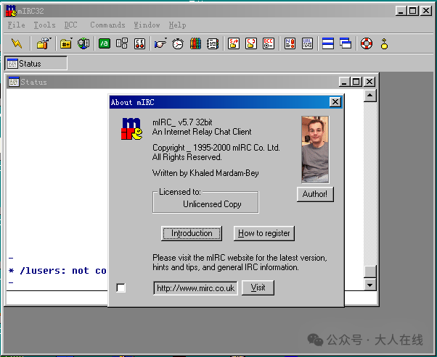Open the Remote scripts toolbar icon

(139, 43)
